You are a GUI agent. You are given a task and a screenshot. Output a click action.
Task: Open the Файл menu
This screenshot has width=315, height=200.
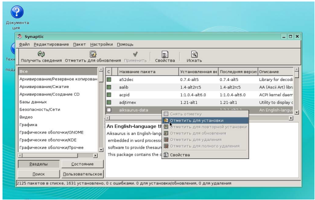[x=25, y=44]
